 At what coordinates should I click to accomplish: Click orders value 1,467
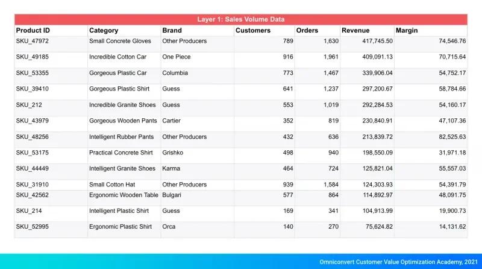[x=331, y=73]
